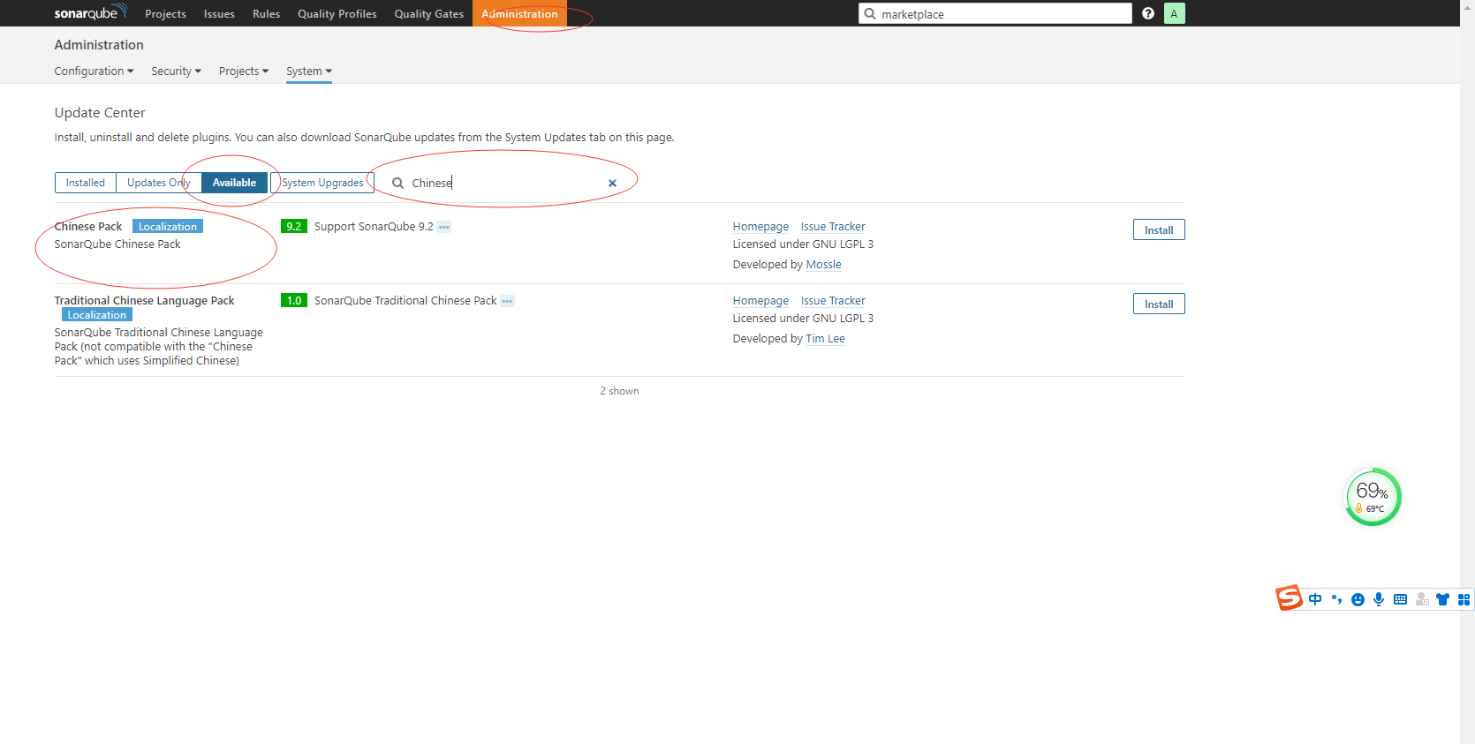
Task: Open Rules in the top navigation
Action: [x=266, y=13]
